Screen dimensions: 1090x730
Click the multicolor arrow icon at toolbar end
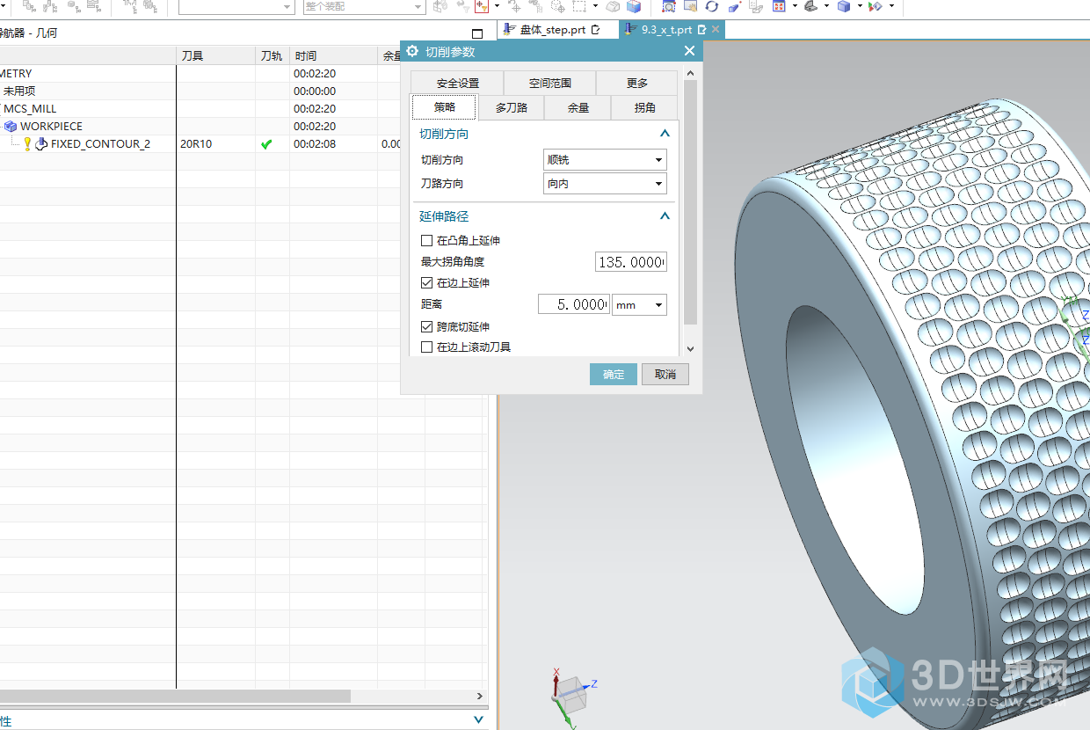click(x=875, y=6)
